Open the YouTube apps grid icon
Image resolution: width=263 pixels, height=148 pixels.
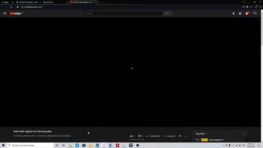click(240, 14)
